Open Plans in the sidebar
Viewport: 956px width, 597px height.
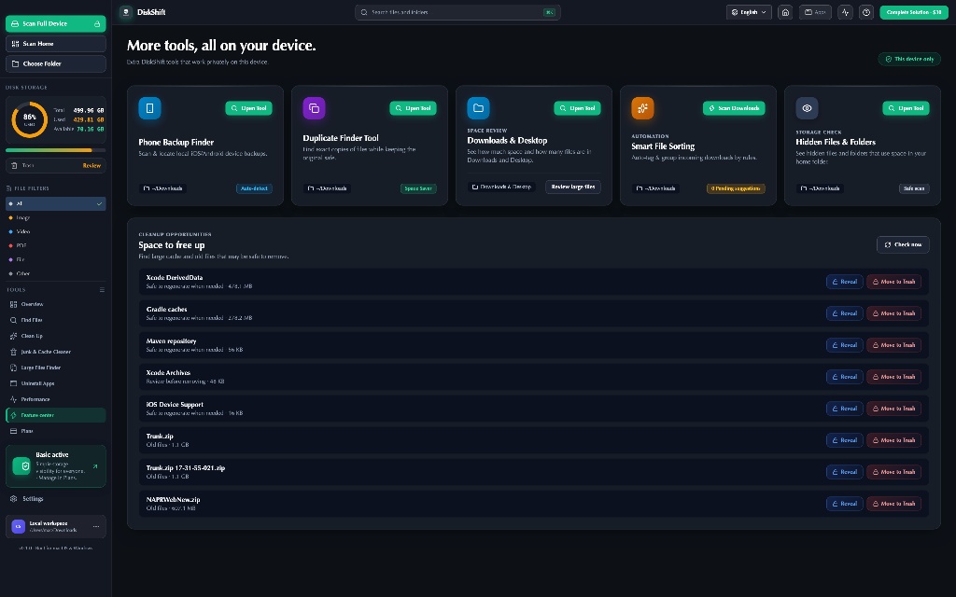tap(55, 431)
